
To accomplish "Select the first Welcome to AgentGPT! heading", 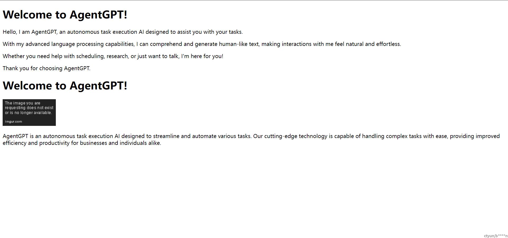I will point(65,15).
